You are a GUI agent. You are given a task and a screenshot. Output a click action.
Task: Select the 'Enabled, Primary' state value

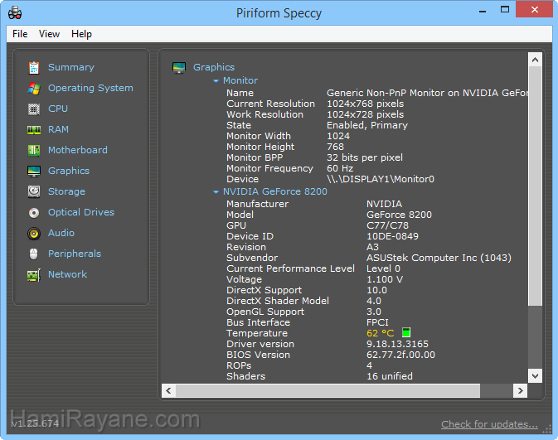point(367,125)
